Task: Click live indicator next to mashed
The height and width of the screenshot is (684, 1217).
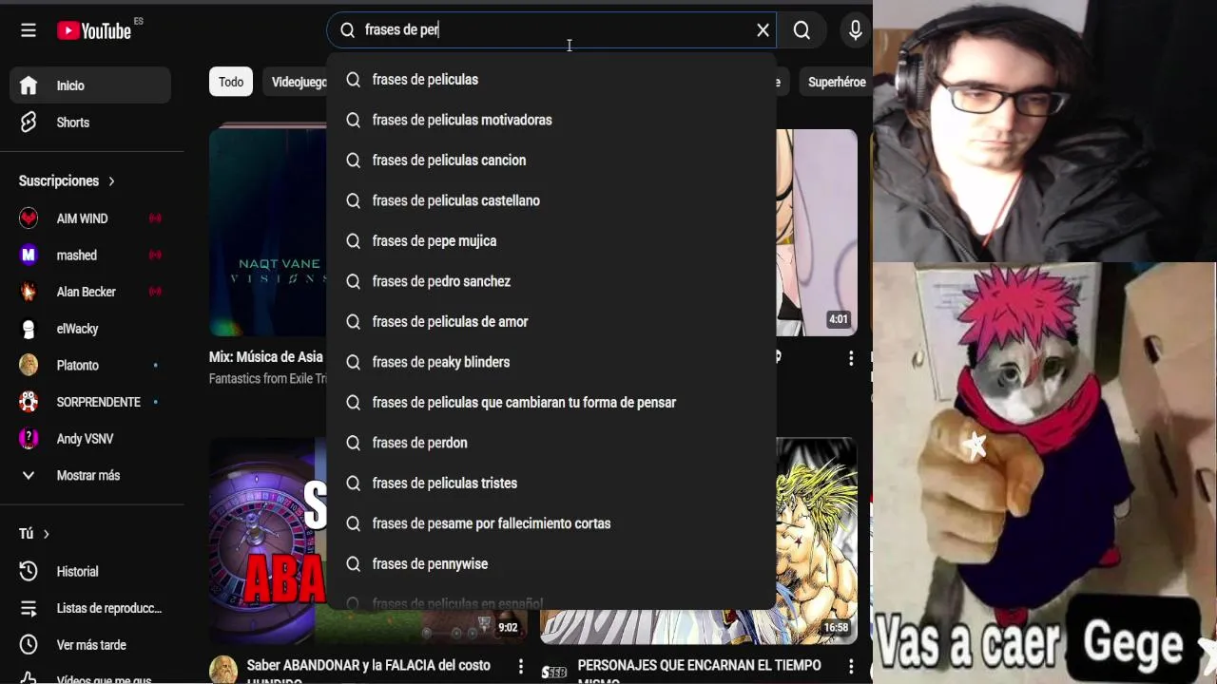Action: pos(155,255)
